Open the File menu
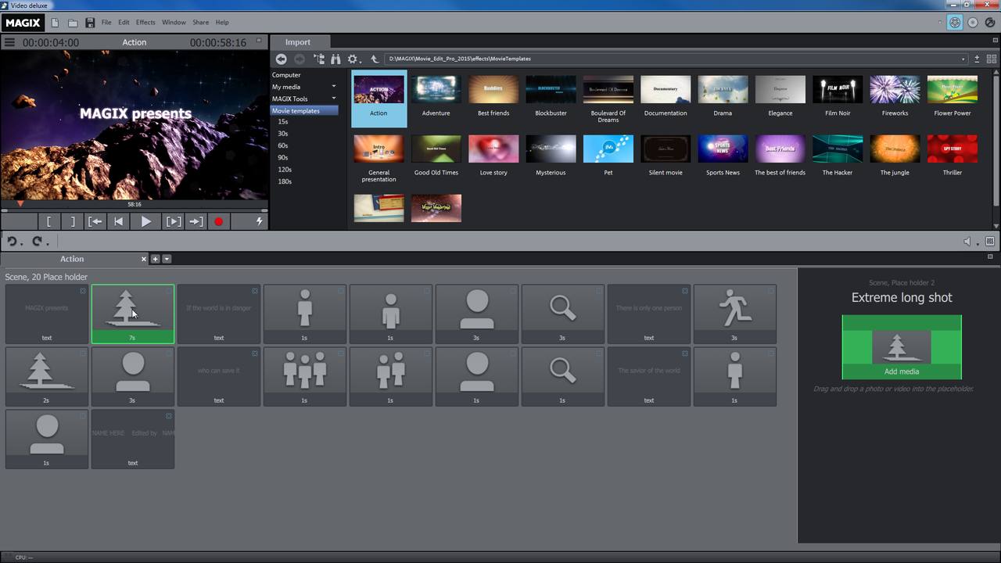Image resolution: width=1001 pixels, height=563 pixels. (x=106, y=23)
